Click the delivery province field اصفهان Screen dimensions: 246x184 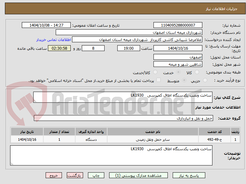point(178,57)
